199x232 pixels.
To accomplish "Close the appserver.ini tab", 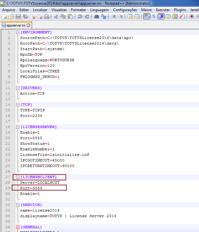I will click(x=28, y=25).
